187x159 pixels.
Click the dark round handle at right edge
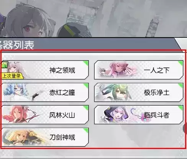pyautogui.click(x=185, y=128)
